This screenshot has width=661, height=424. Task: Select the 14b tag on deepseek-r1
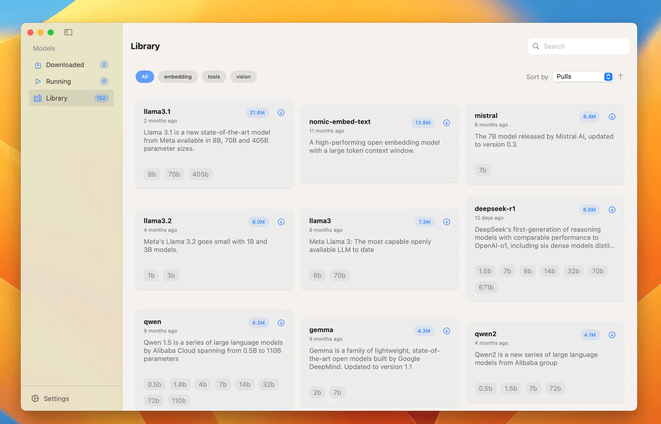[549, 271]
